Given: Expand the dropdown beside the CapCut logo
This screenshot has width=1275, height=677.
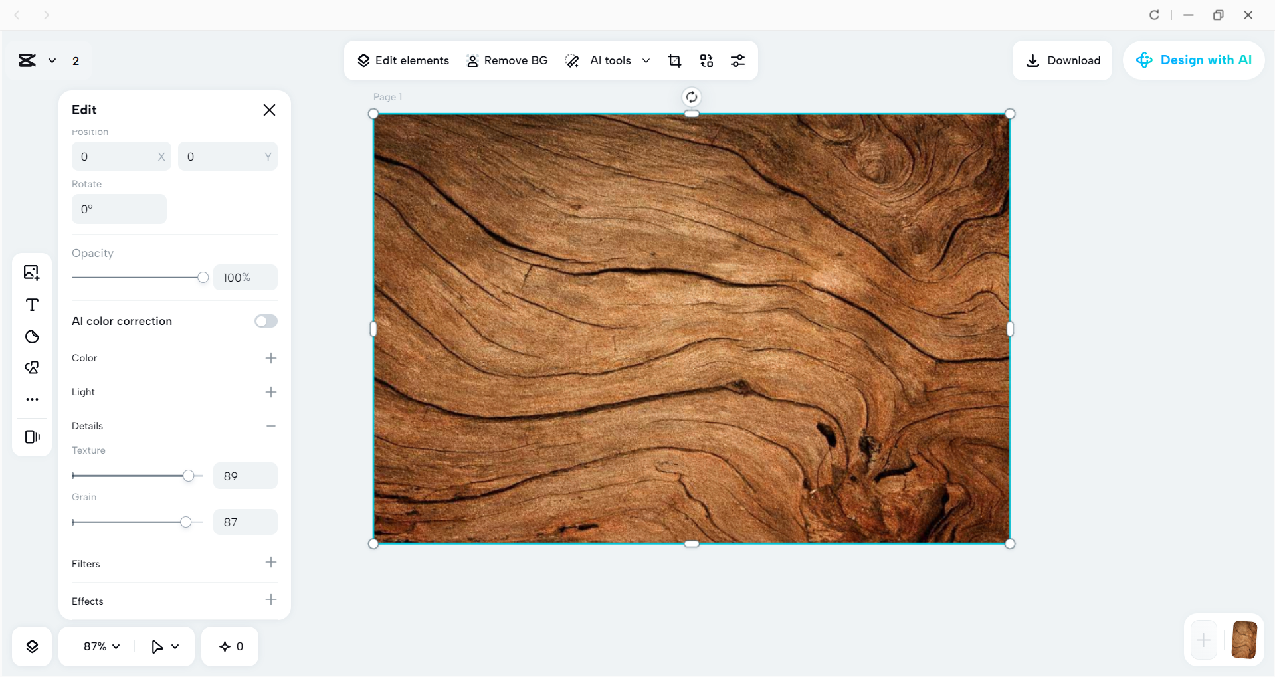Looking at the screenshot, I should [52, 61].
